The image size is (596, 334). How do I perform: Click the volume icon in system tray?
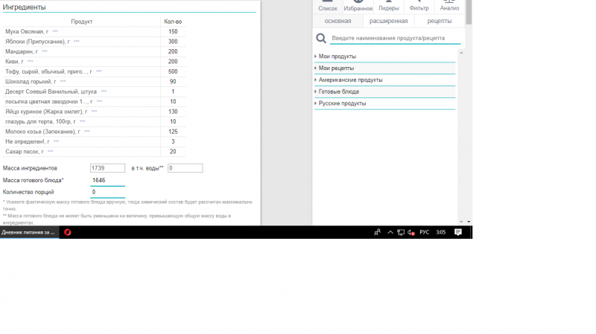pos(411,232)
